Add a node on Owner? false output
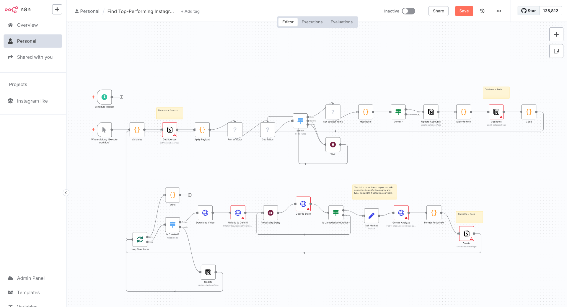The width and height of the screenshot is (567, 307). point(418,114)
